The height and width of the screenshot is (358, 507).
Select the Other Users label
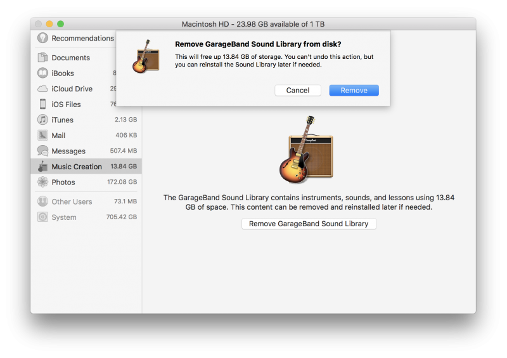coord(72,201)
